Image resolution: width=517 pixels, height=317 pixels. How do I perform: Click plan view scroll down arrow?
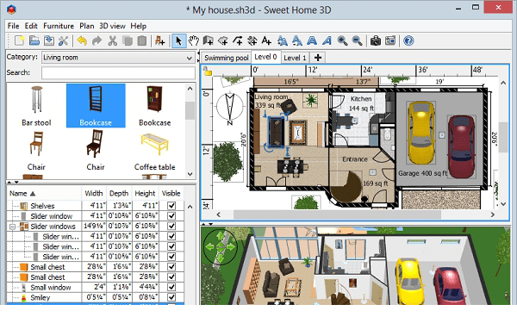tap(503, 204)
